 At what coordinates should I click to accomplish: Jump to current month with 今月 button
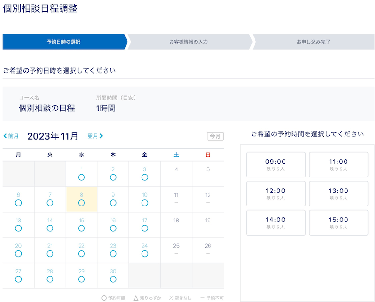pyautogui.click(x=215, y=136)
